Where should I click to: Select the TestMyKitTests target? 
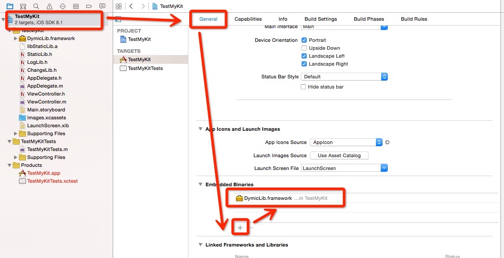tap(145, 68)
